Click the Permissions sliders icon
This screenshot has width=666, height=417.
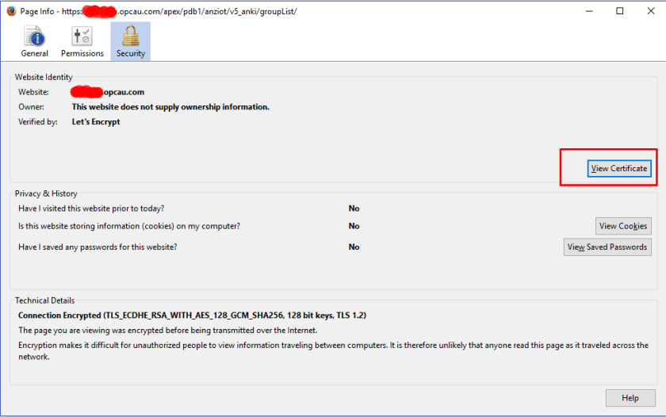coord(82,36)
